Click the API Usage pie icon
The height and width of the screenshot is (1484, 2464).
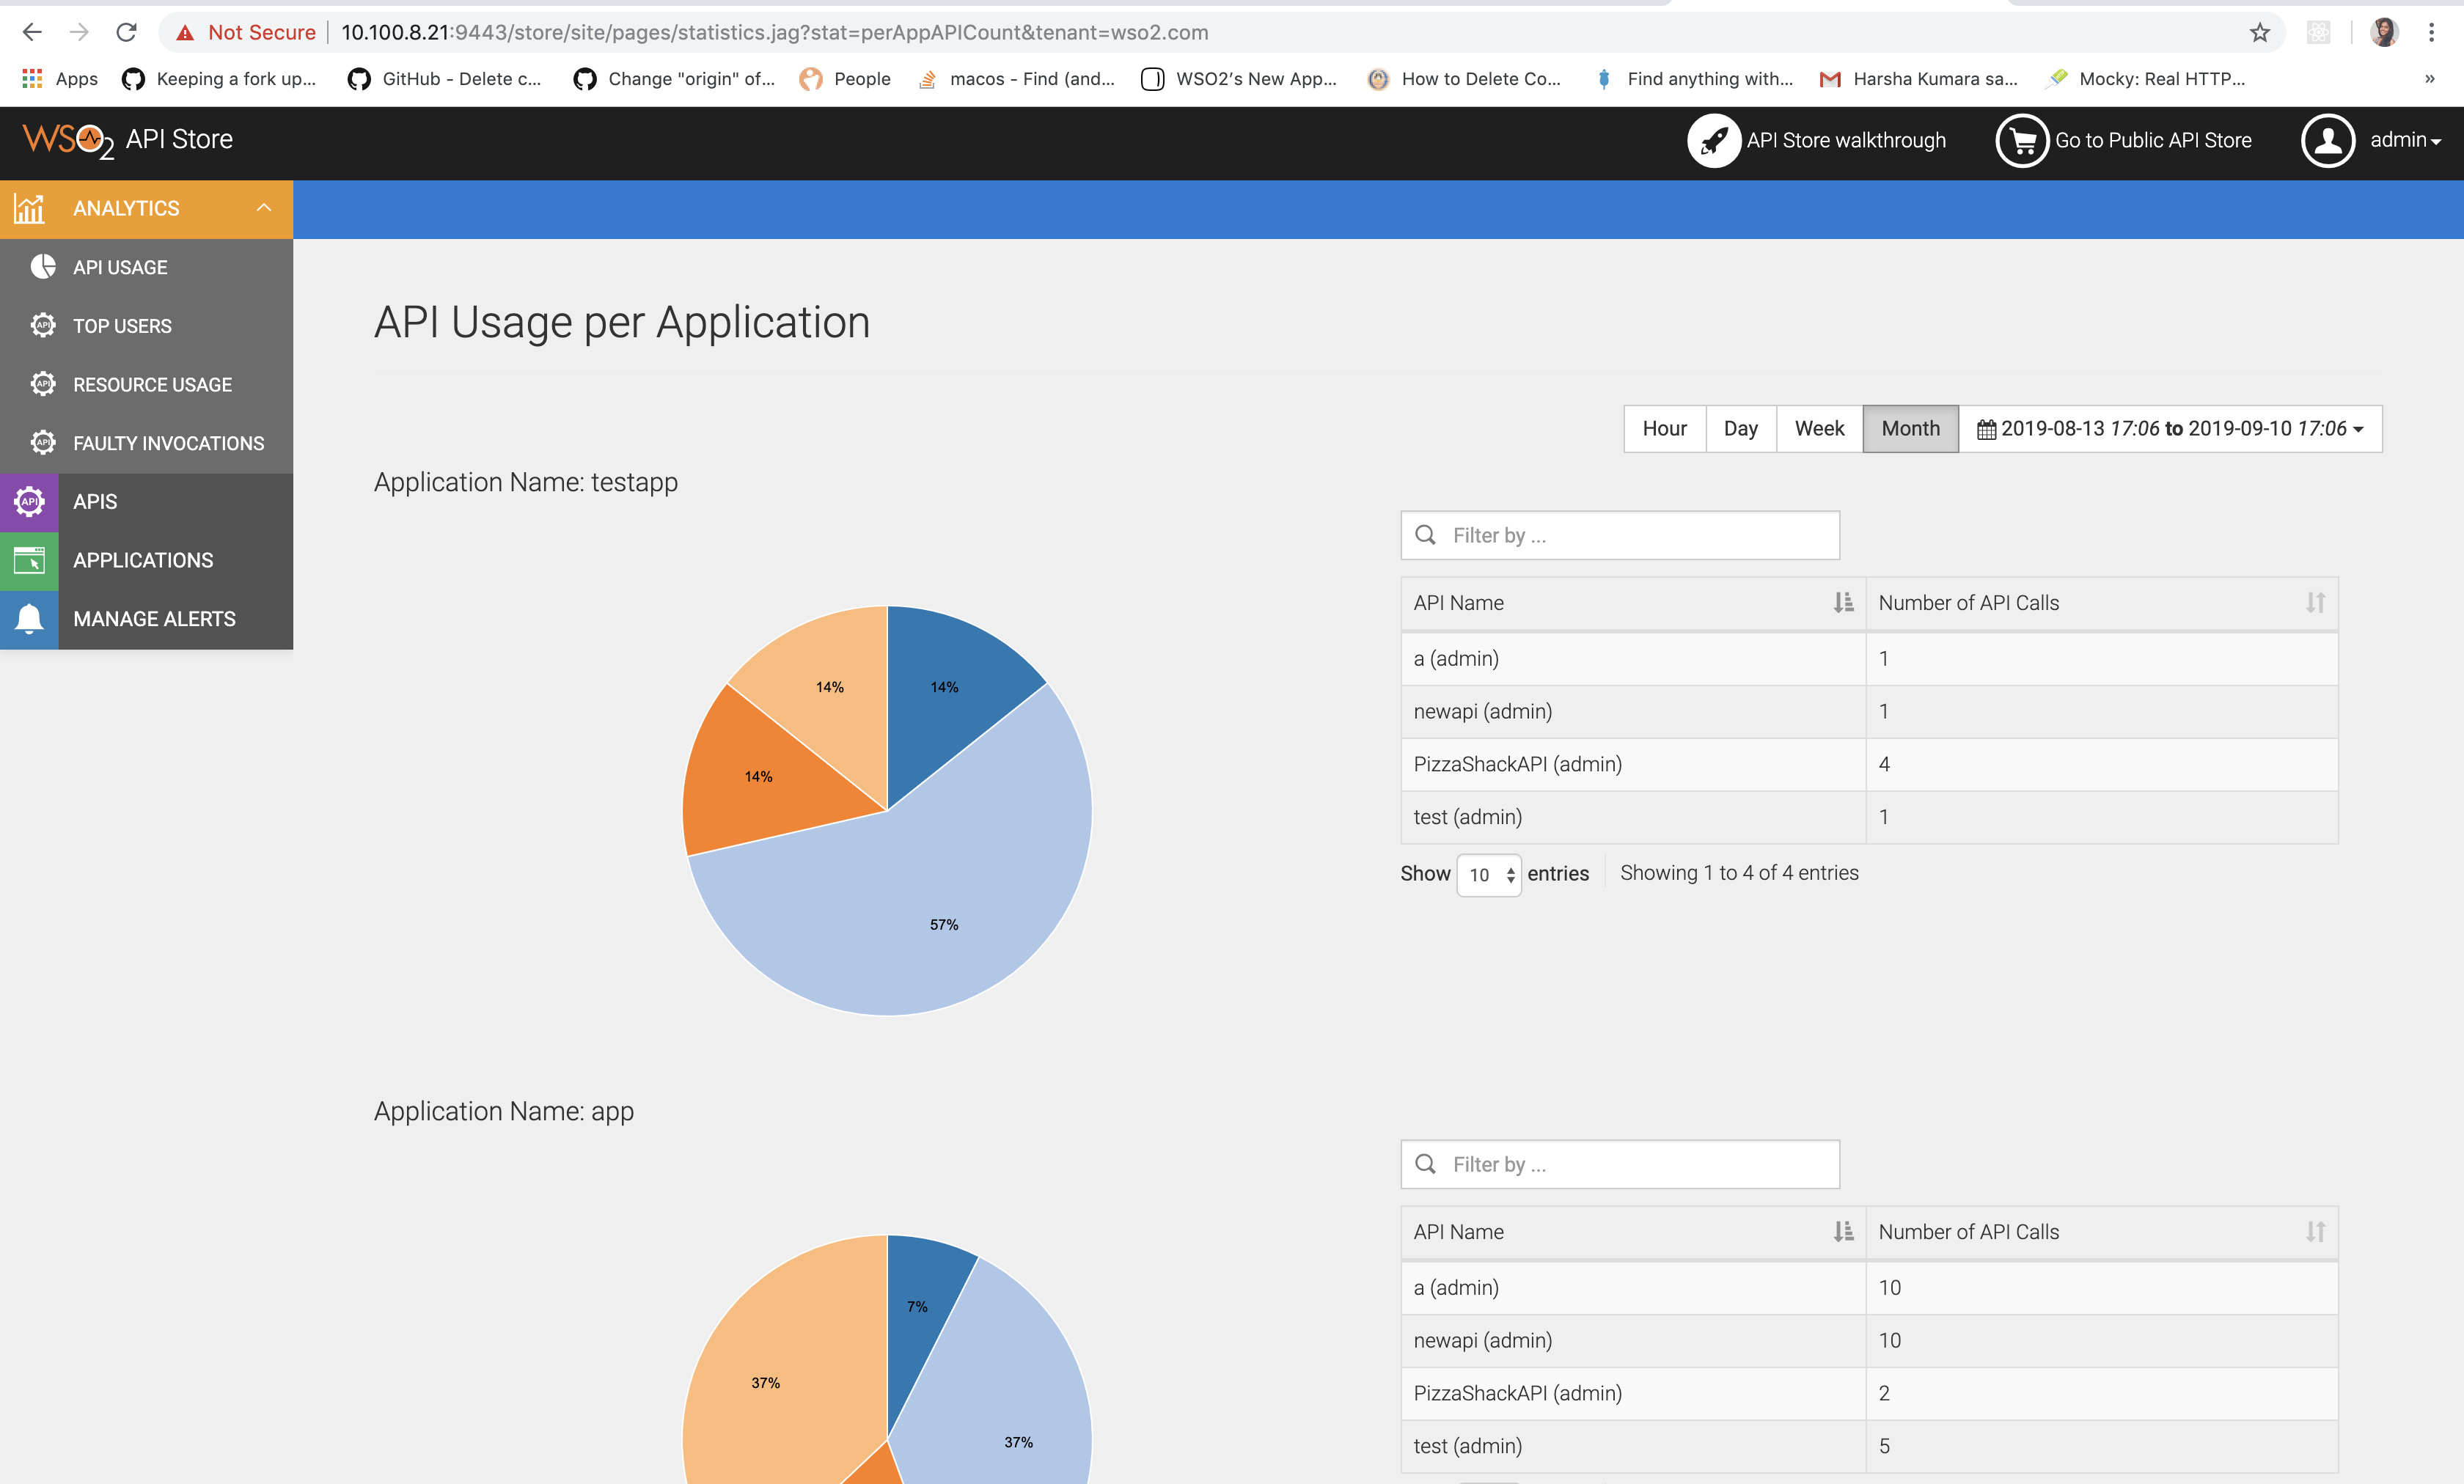tap(43, 267)
